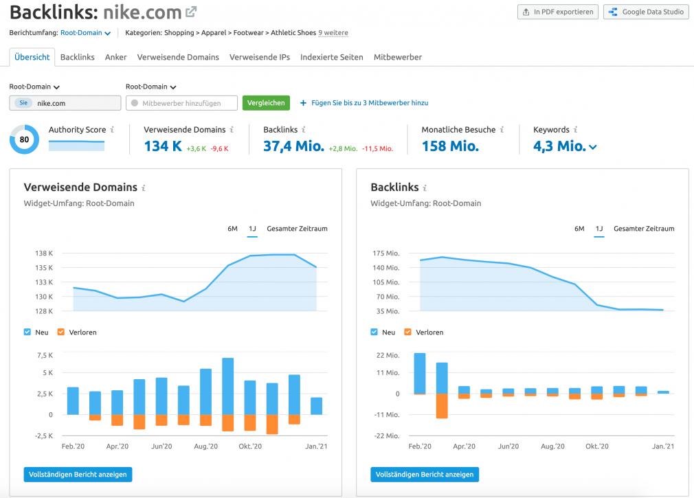Open Berichtumfang Root-Domain dropdown

(85, 33)
